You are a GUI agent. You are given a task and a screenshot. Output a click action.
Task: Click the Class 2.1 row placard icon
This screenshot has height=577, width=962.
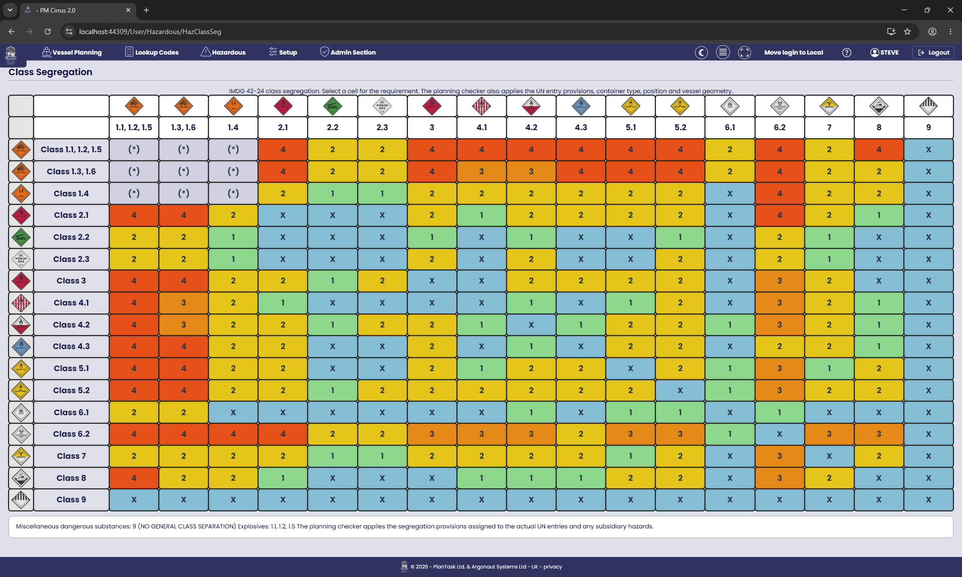click(21, 215)
